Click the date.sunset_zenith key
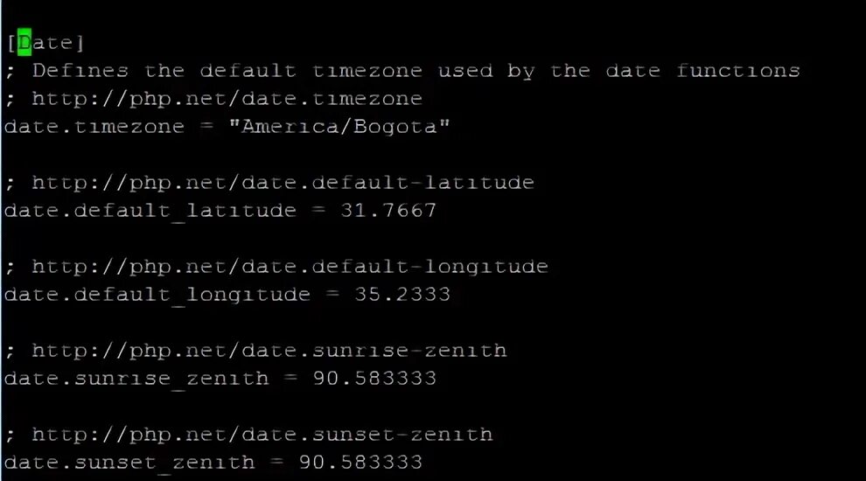The height and width of the screenshot is (481, 866). click(x=129, y=463)
